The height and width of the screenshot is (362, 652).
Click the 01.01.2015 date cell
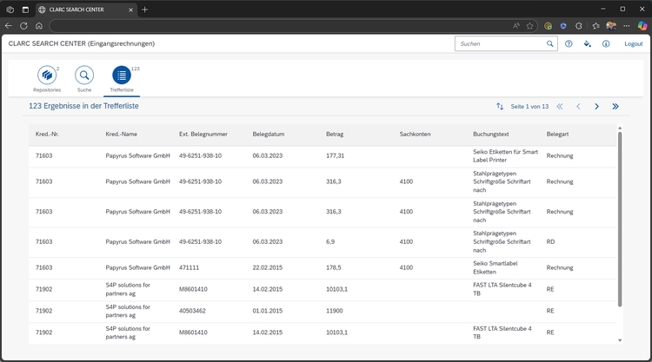[268, 311]
